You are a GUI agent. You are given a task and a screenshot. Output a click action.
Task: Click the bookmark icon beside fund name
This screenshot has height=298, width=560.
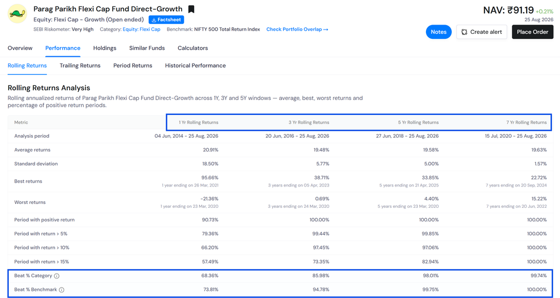coord(191,9)
